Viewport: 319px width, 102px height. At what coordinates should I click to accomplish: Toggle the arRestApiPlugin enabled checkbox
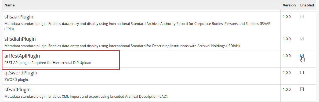tap(302, 56)
